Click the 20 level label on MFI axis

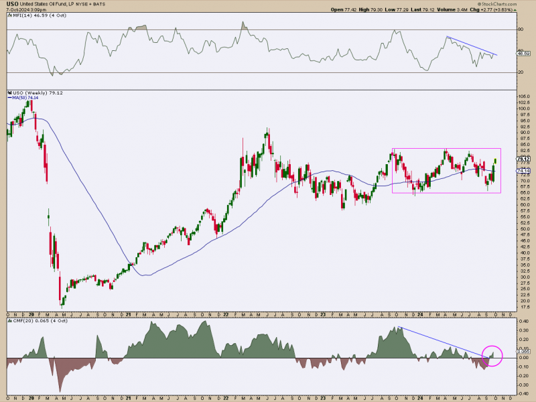tap(521, 72)
